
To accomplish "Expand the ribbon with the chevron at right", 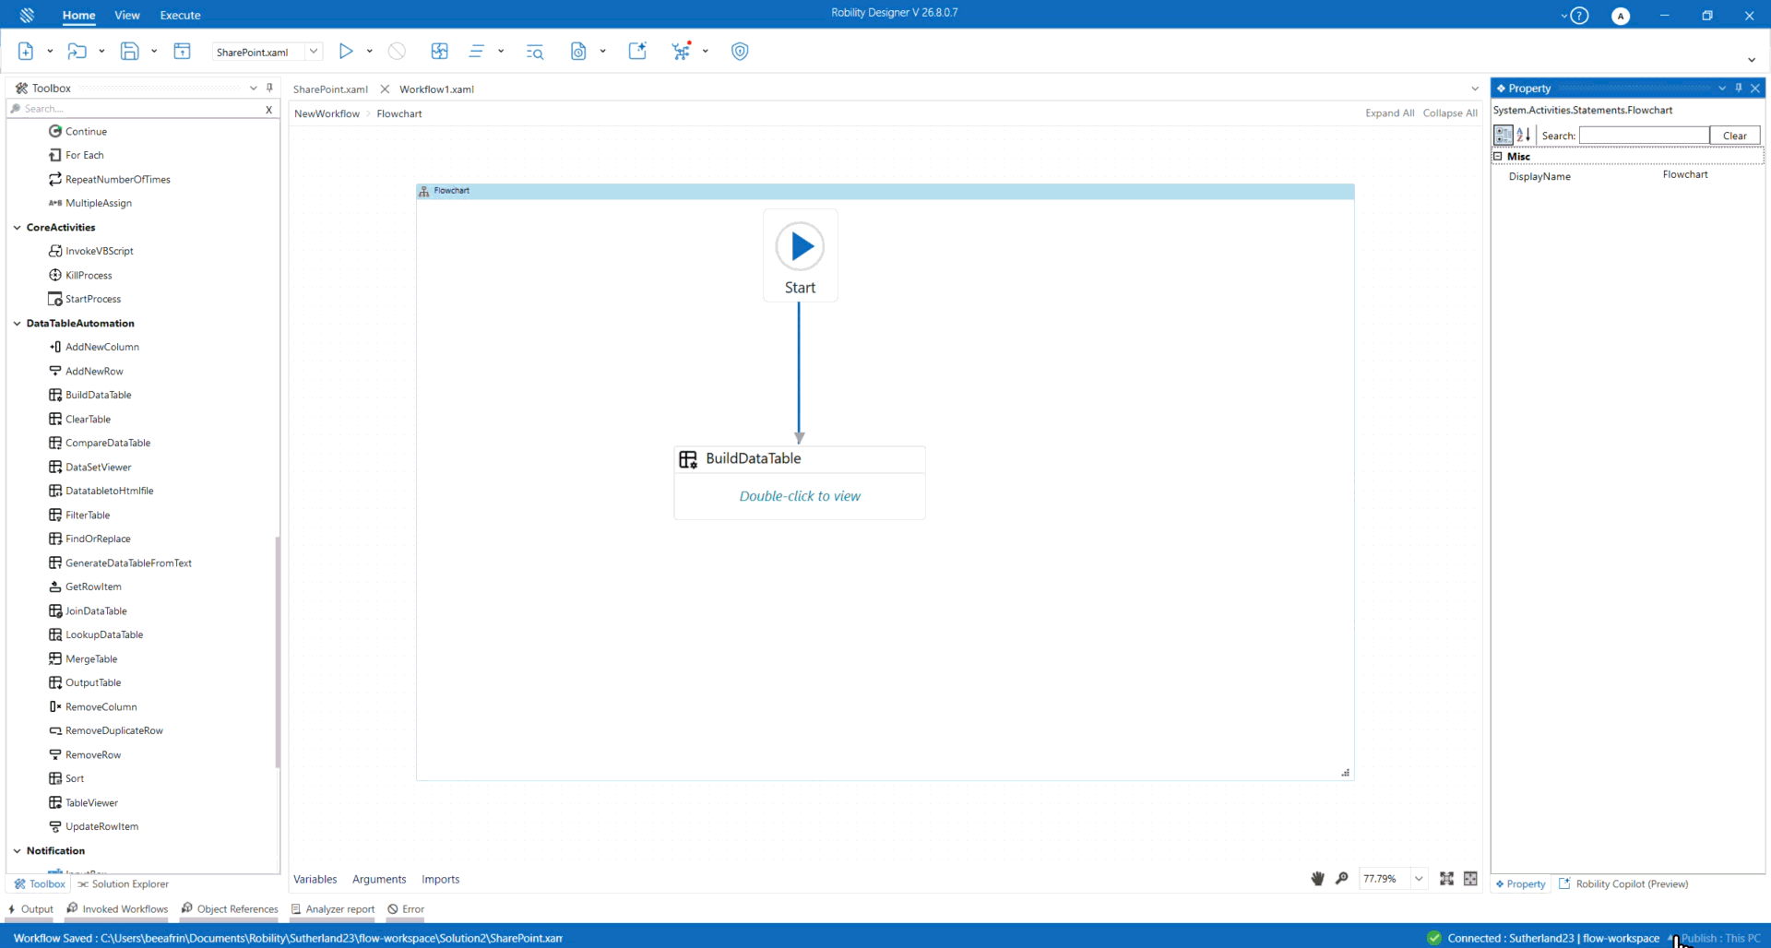I will click(1752, 60).
